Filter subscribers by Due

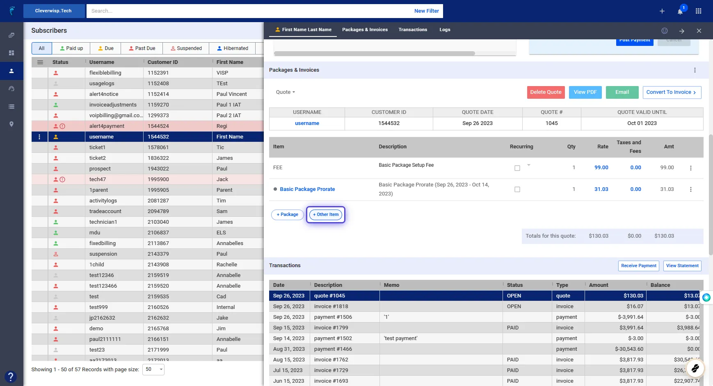(106, 48)
